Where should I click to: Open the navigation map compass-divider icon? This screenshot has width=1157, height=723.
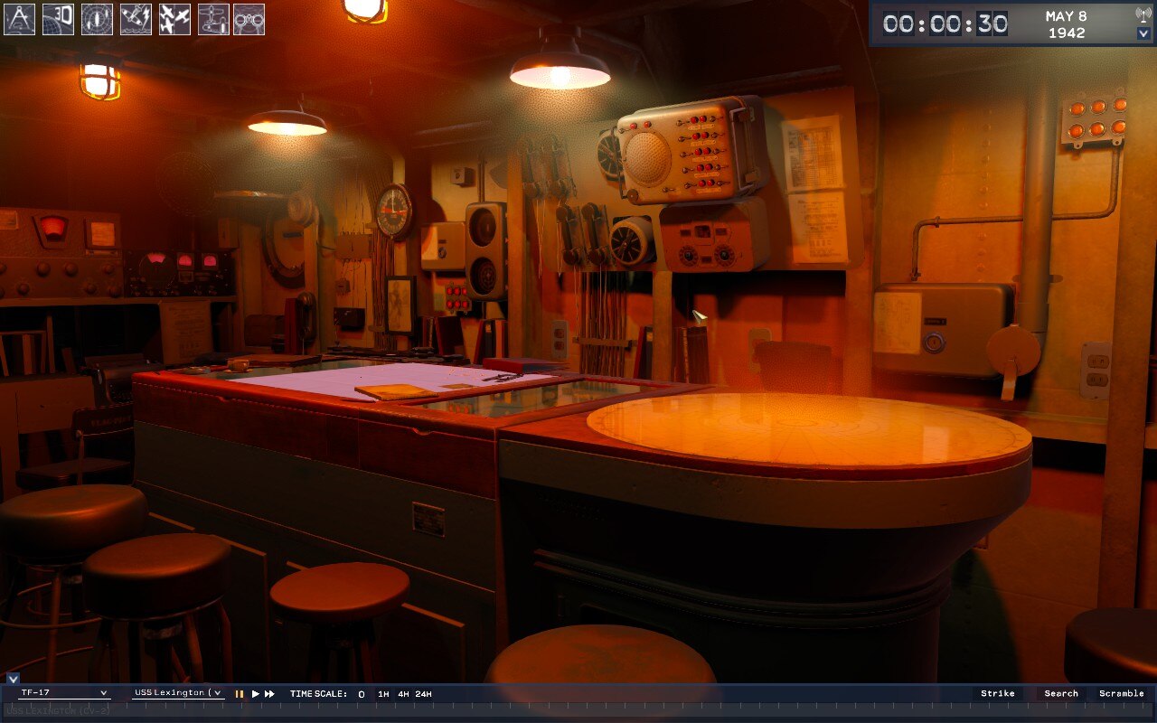pos(19,19)
